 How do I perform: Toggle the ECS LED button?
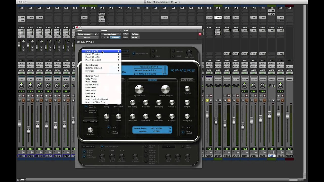[x=153, y=56]
